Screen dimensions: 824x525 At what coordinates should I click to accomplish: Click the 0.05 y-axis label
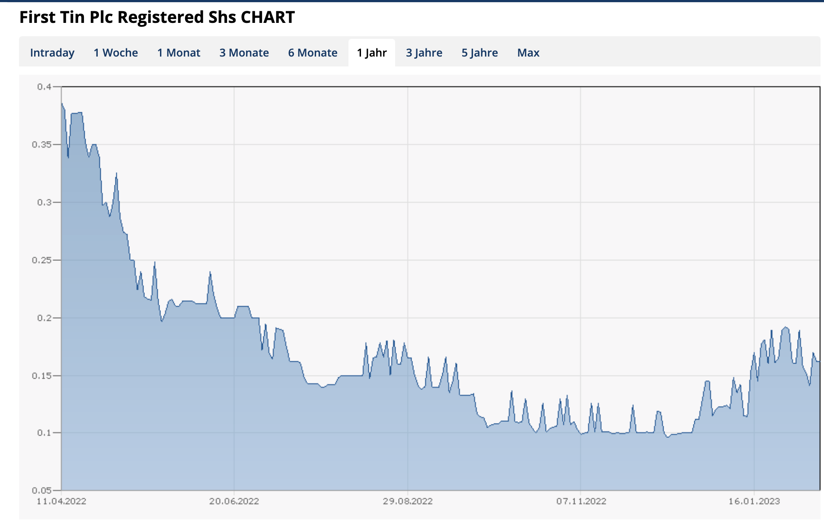click(x=42, y=490)
